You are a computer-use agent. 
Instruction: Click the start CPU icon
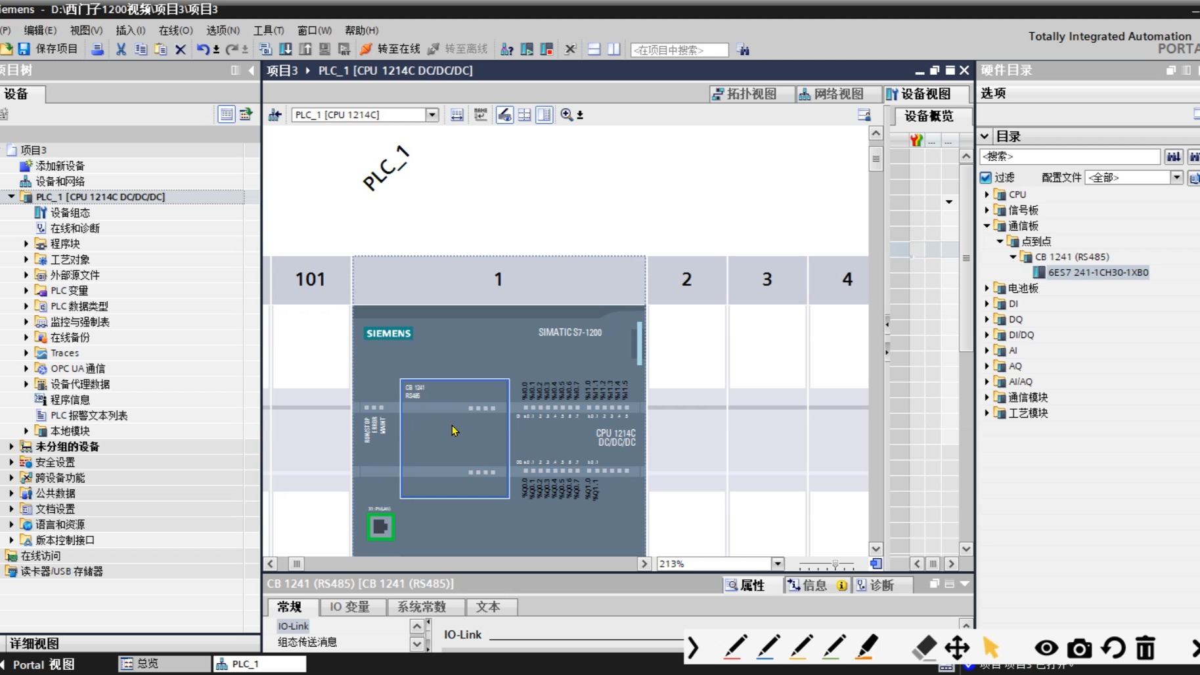527,49
